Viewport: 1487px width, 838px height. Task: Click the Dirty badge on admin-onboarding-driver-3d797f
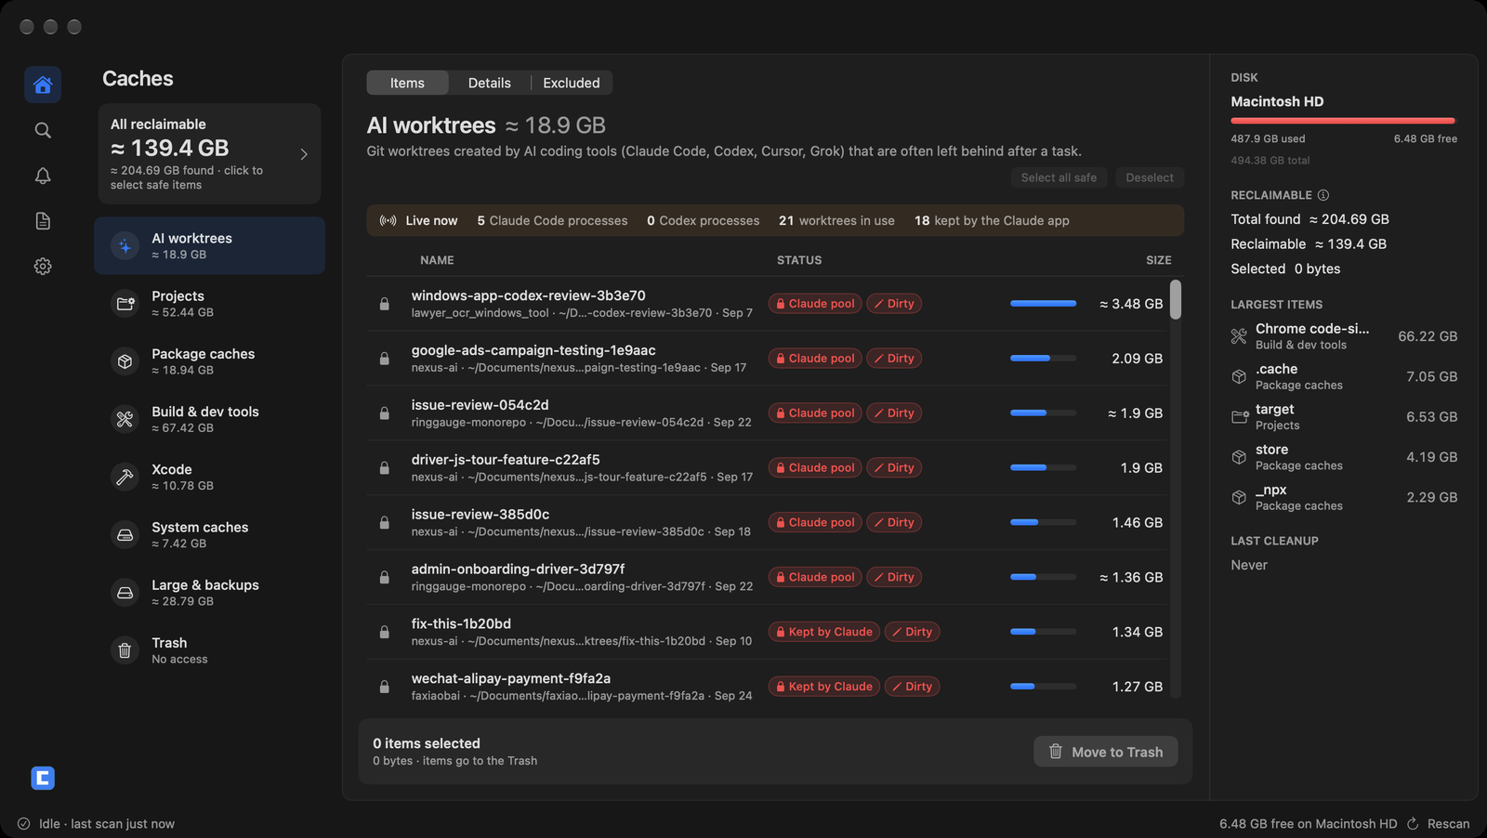(x=894, y=577)
